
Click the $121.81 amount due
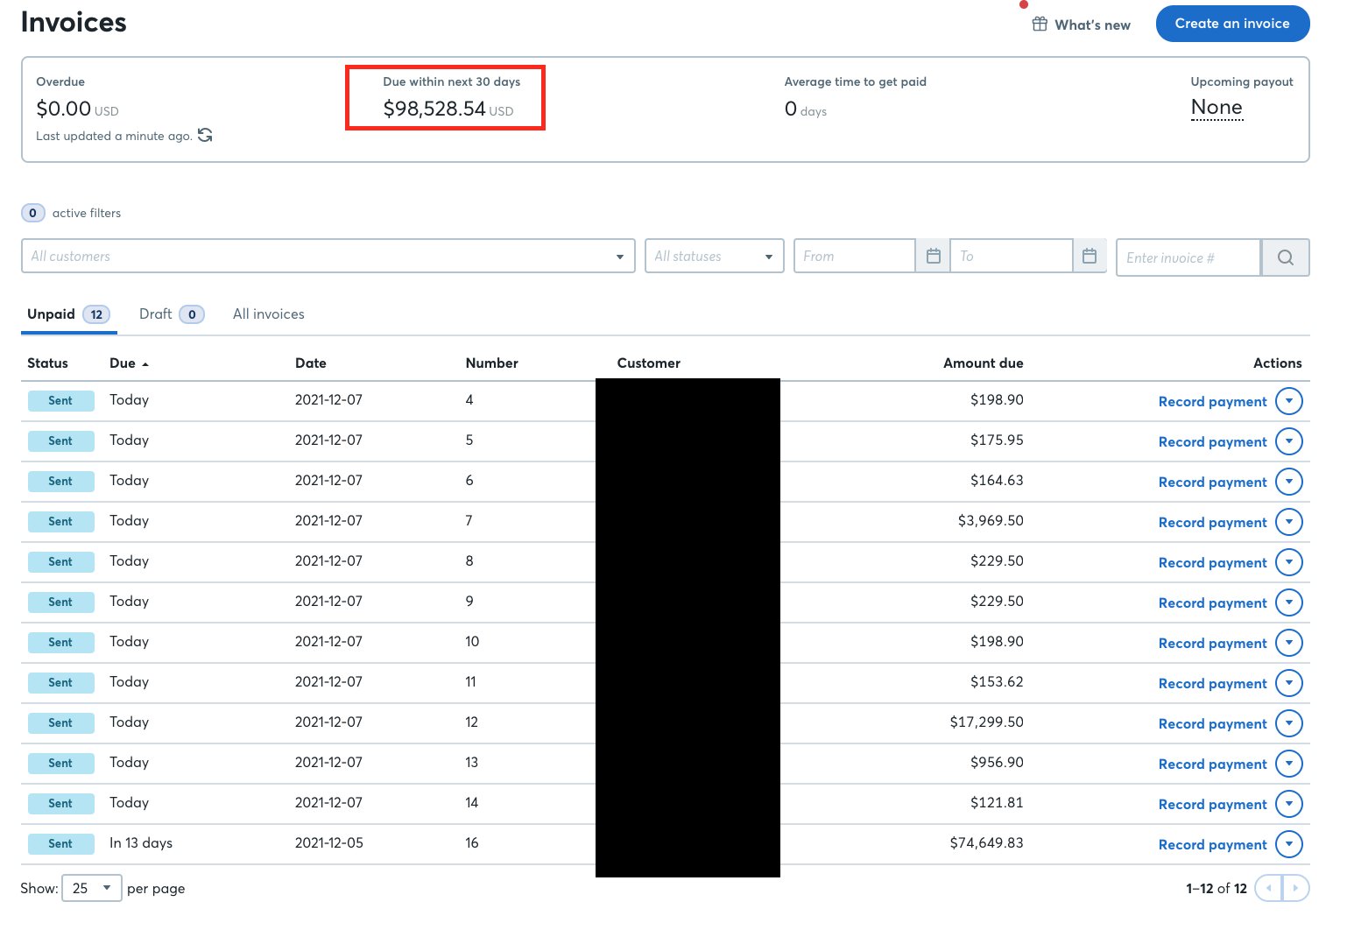(997, 803)
